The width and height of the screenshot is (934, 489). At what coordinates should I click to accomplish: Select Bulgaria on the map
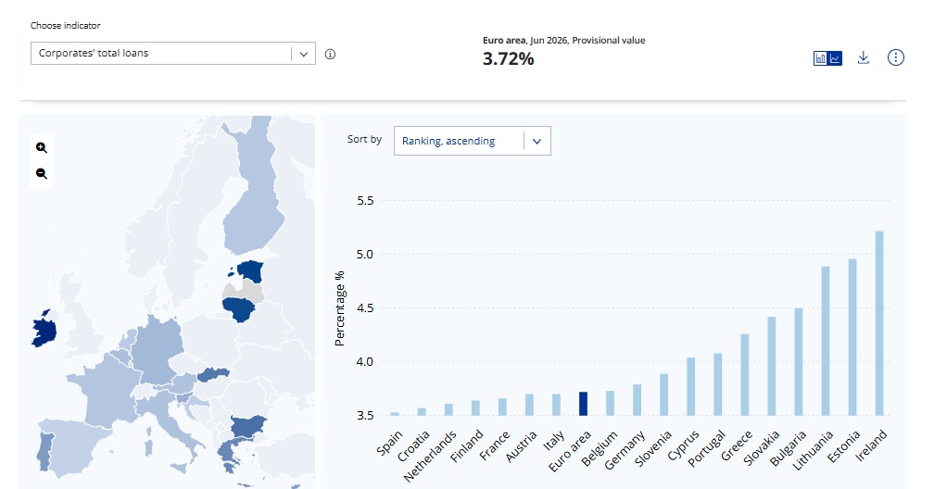[x=248, y=427]
